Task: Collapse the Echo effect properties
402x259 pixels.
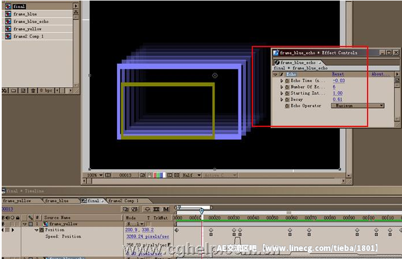Action: 275,74
